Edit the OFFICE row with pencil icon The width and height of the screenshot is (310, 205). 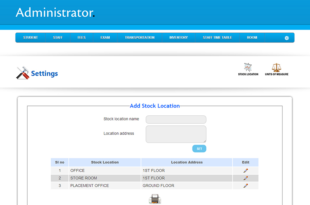point(245,170)
